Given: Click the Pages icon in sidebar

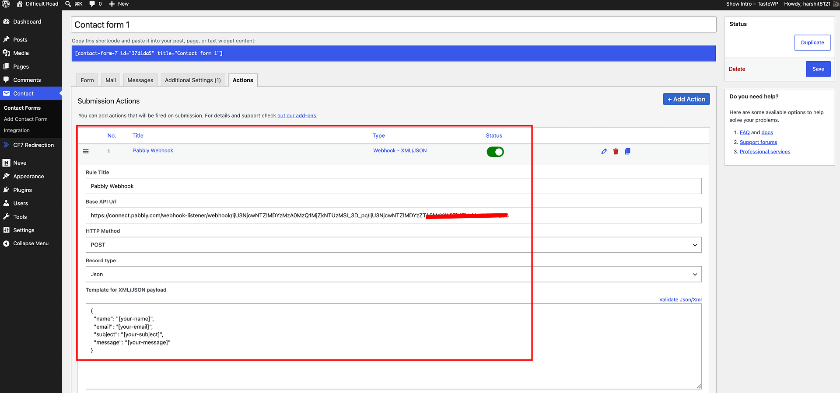Looking at the screenshot, I should (7, 66).
